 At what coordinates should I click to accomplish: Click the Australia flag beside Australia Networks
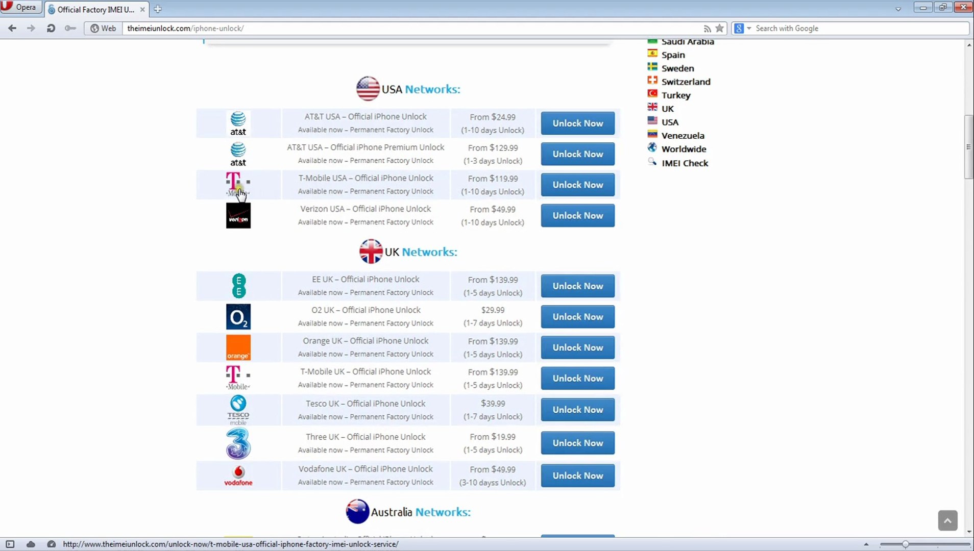click(357, 512)
